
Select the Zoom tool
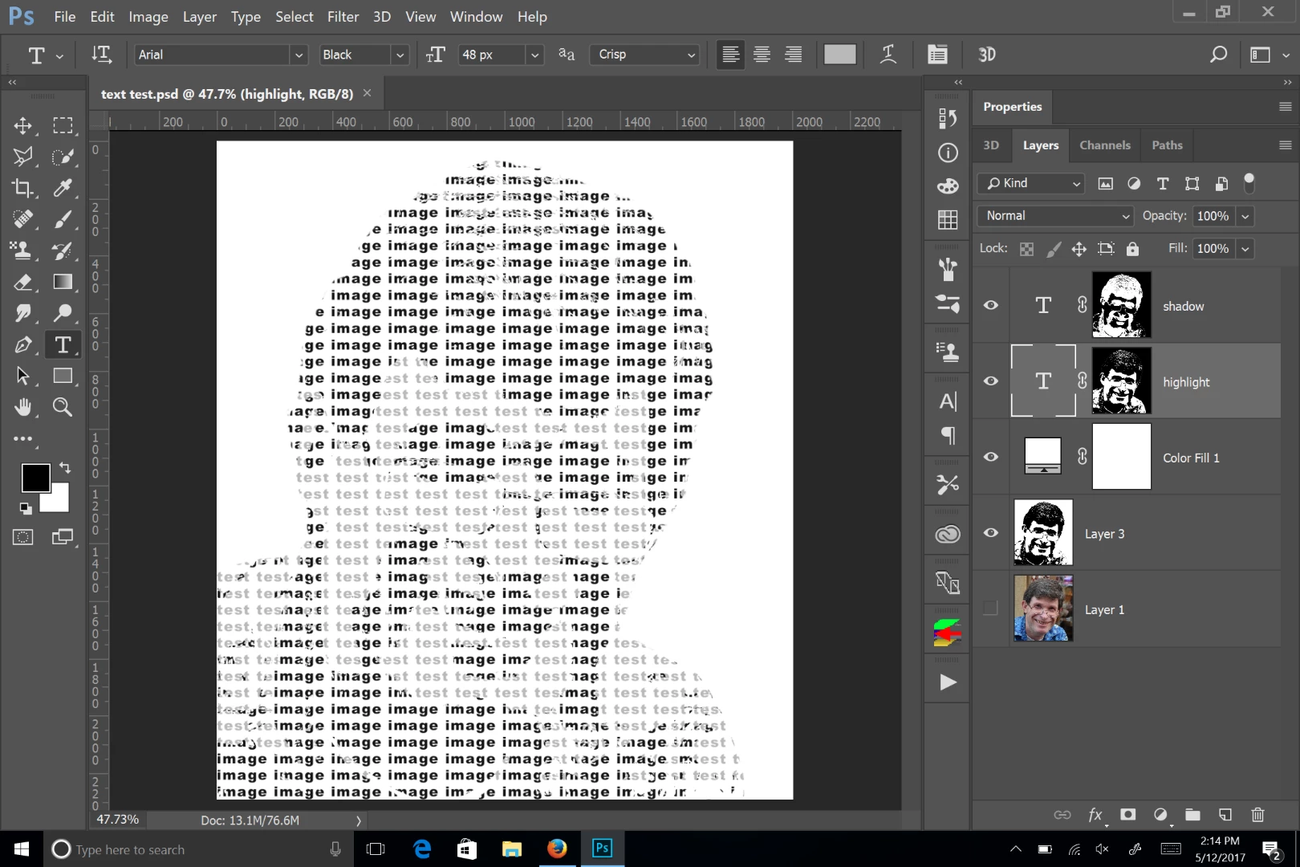(63, 407)
